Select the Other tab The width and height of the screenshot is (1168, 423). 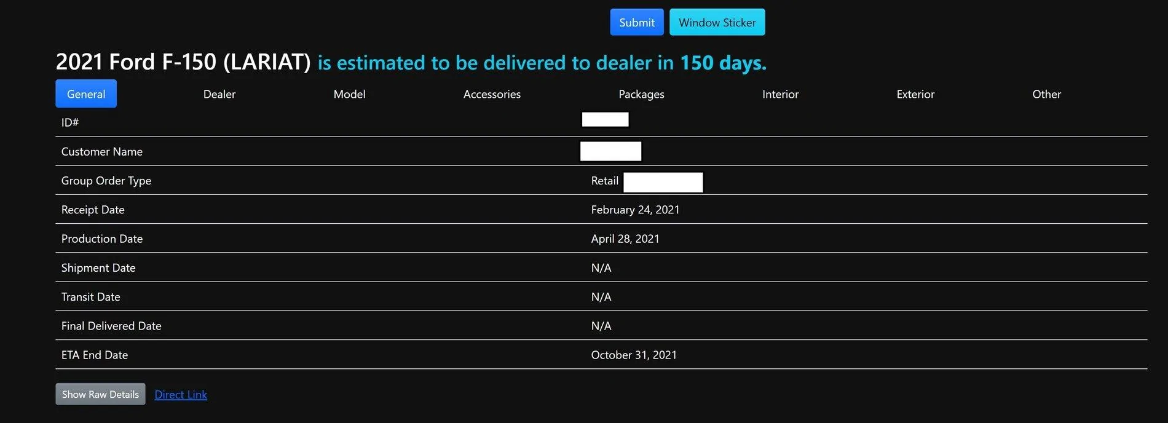[1046, 94]
